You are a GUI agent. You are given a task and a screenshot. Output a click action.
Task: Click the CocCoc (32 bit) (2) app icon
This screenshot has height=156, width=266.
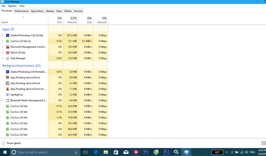7,41
